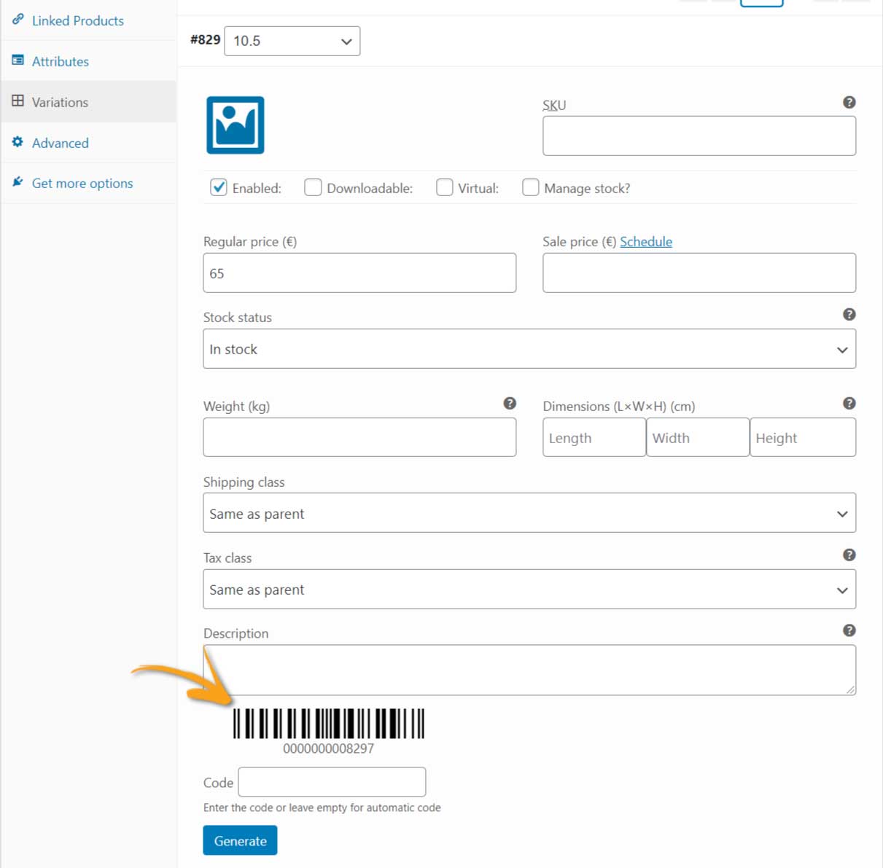The image size is (883, 868).
Task: Open the Shipping class dropdown
Action: point(529,513)
